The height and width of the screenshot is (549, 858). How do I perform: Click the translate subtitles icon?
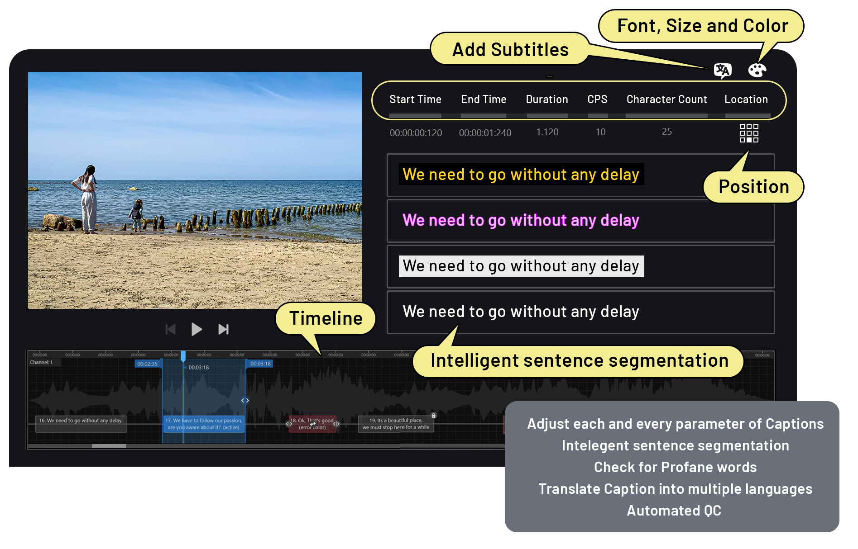coord(722,71)
